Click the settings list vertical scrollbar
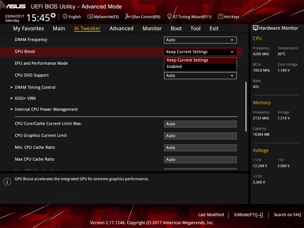This screenshot has height=228, width=304. click(246, 107)
